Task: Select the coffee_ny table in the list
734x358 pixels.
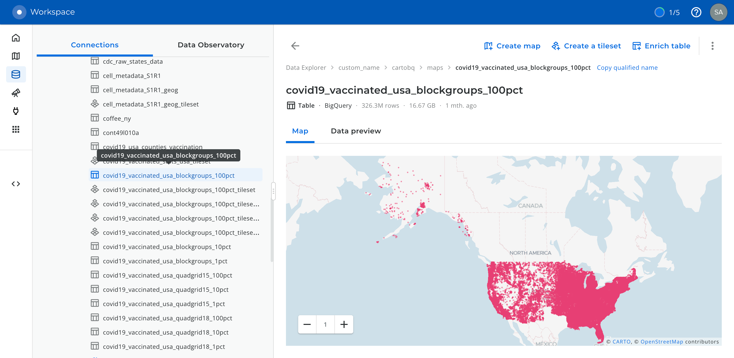Action: coord(117,118)
